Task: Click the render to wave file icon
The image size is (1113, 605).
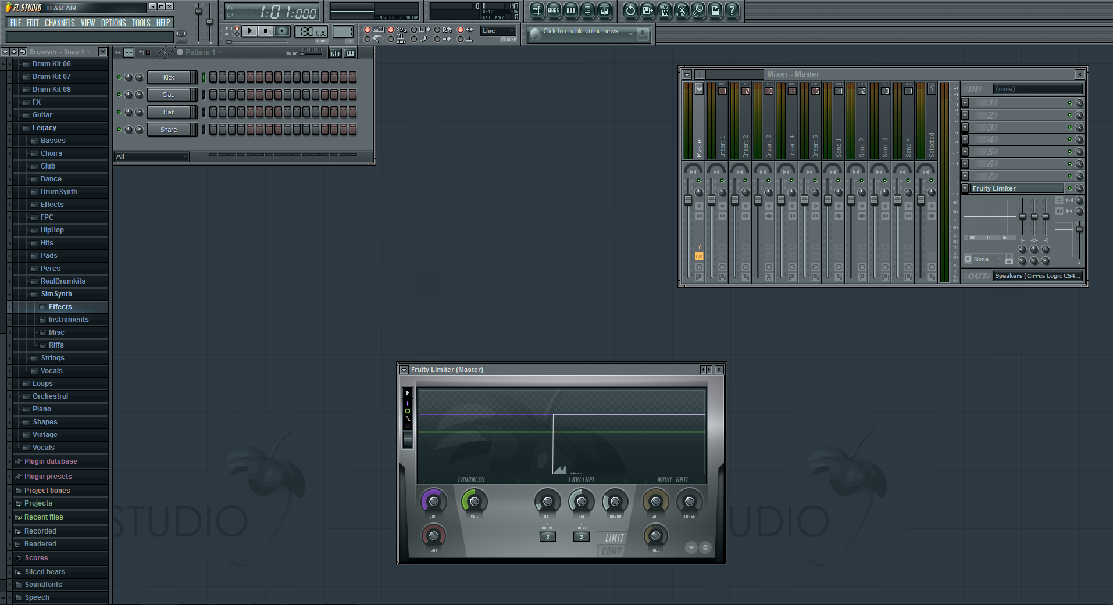Action: click(664, 10)
